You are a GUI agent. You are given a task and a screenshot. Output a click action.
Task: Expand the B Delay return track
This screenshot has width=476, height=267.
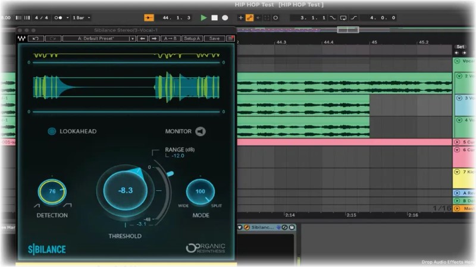point(457,201)
